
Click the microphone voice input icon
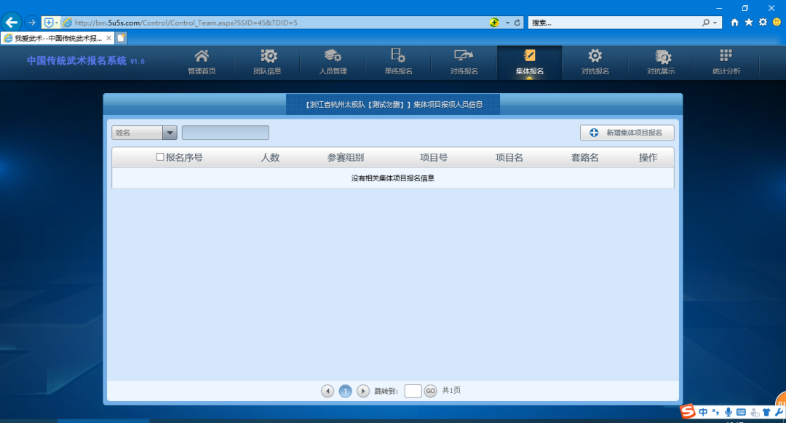(x=729, y=411)
